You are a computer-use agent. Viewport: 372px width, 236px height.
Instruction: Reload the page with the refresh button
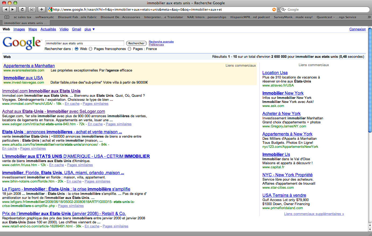(x=22, y=9)
